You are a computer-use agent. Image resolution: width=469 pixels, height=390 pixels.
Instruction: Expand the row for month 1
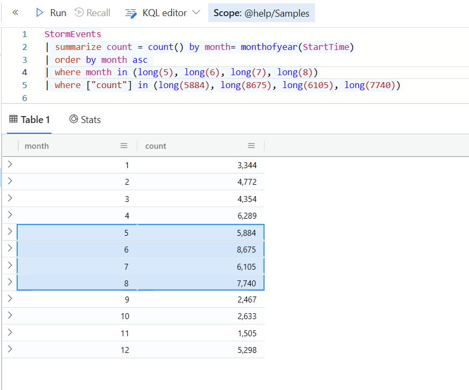pyautogui.click(x=10, y=165)
